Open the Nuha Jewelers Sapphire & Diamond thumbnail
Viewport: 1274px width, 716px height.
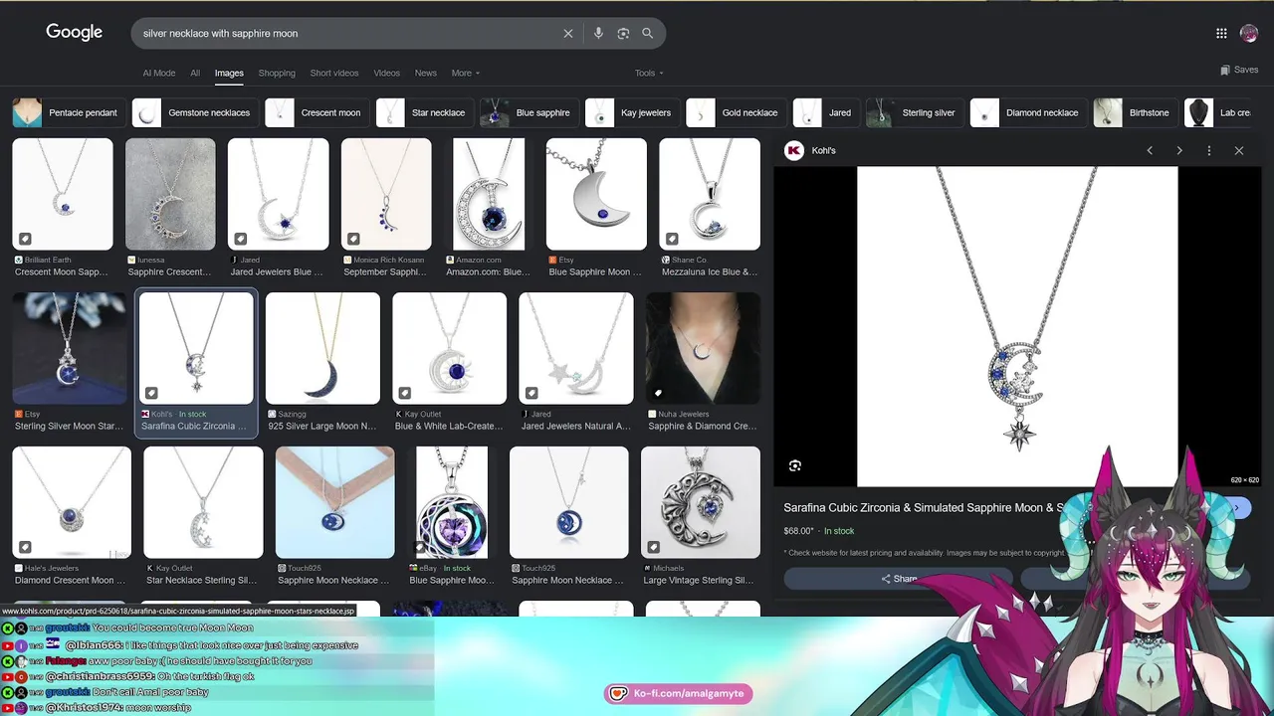[x=703, y=348]
